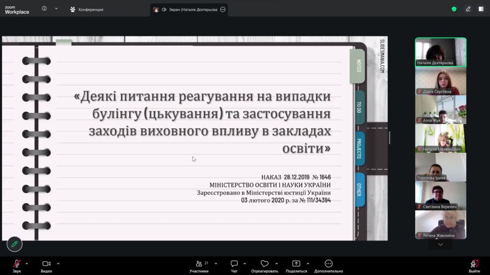Expand audio options arrow next to Звук

click(27, 264)
